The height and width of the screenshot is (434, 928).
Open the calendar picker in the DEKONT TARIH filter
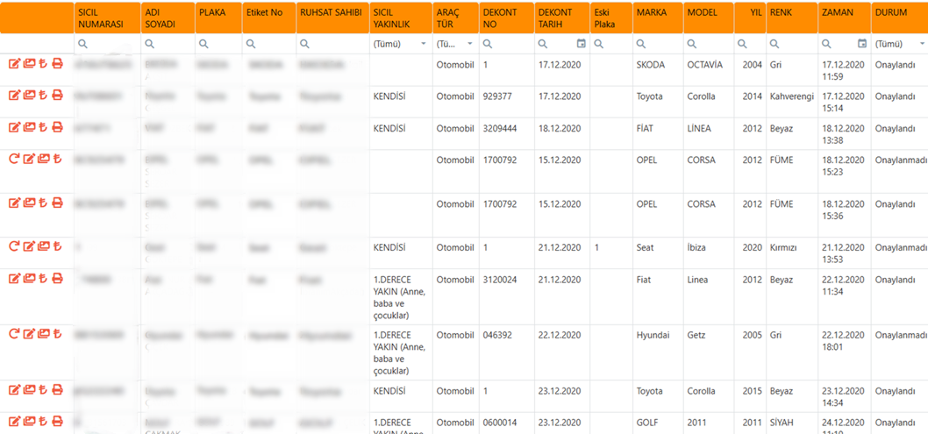pyautogui.click(x=581, y=44)
